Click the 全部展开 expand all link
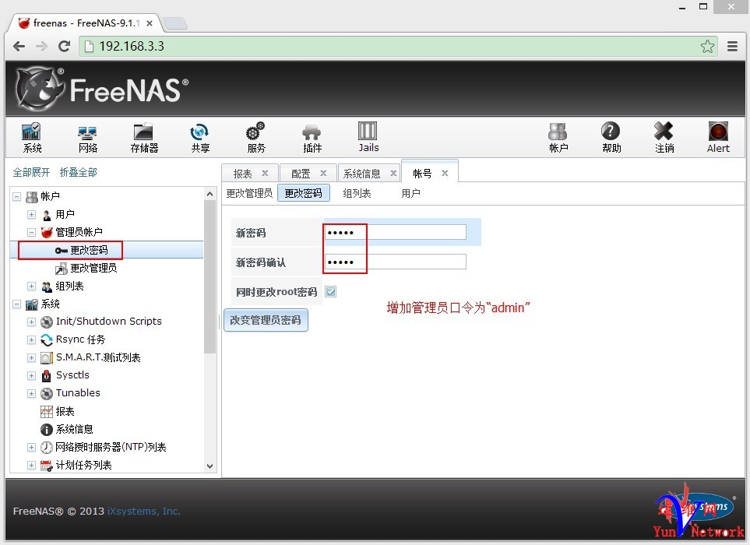 tap(32, 172)
